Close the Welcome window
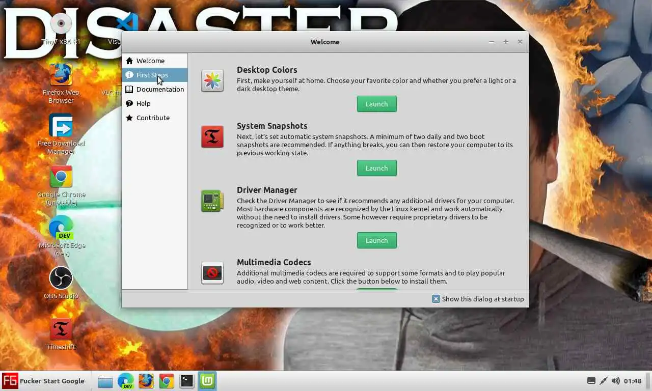The width and height of the screenshot is (652, 391). 520,42
